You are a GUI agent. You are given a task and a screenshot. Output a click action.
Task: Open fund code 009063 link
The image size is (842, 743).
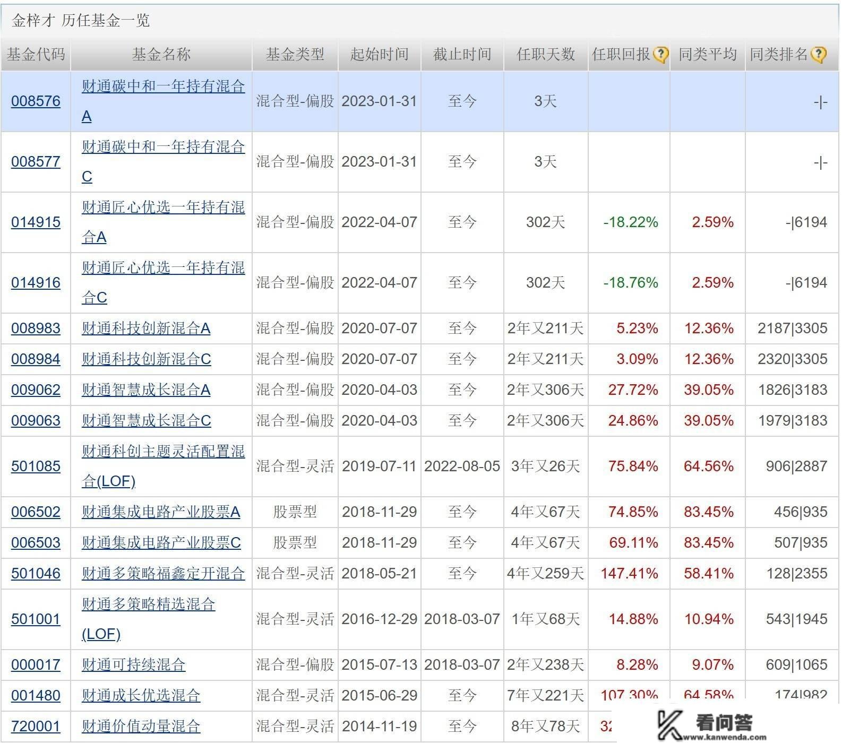[x=36, y=420]
